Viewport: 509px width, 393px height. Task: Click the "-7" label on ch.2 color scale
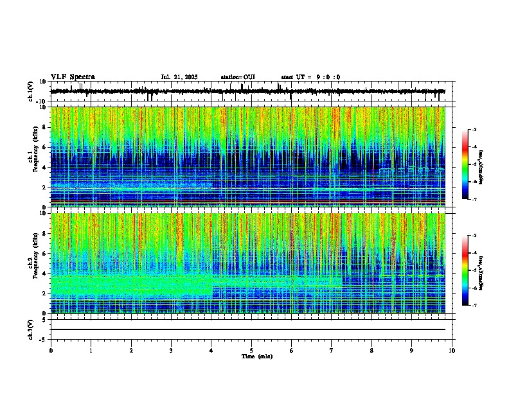(x=474, y=305)
